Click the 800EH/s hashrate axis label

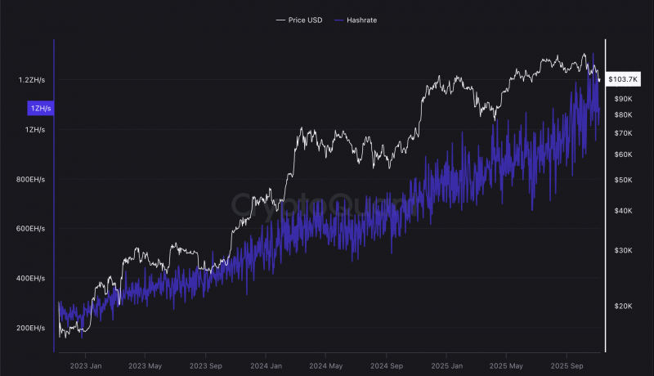(x=30, y=180)
